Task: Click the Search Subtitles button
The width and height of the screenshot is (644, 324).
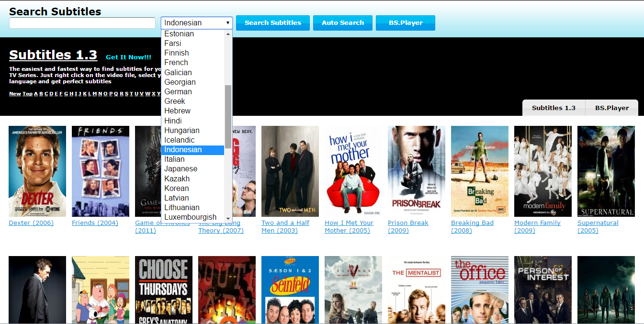Action: 273,23
